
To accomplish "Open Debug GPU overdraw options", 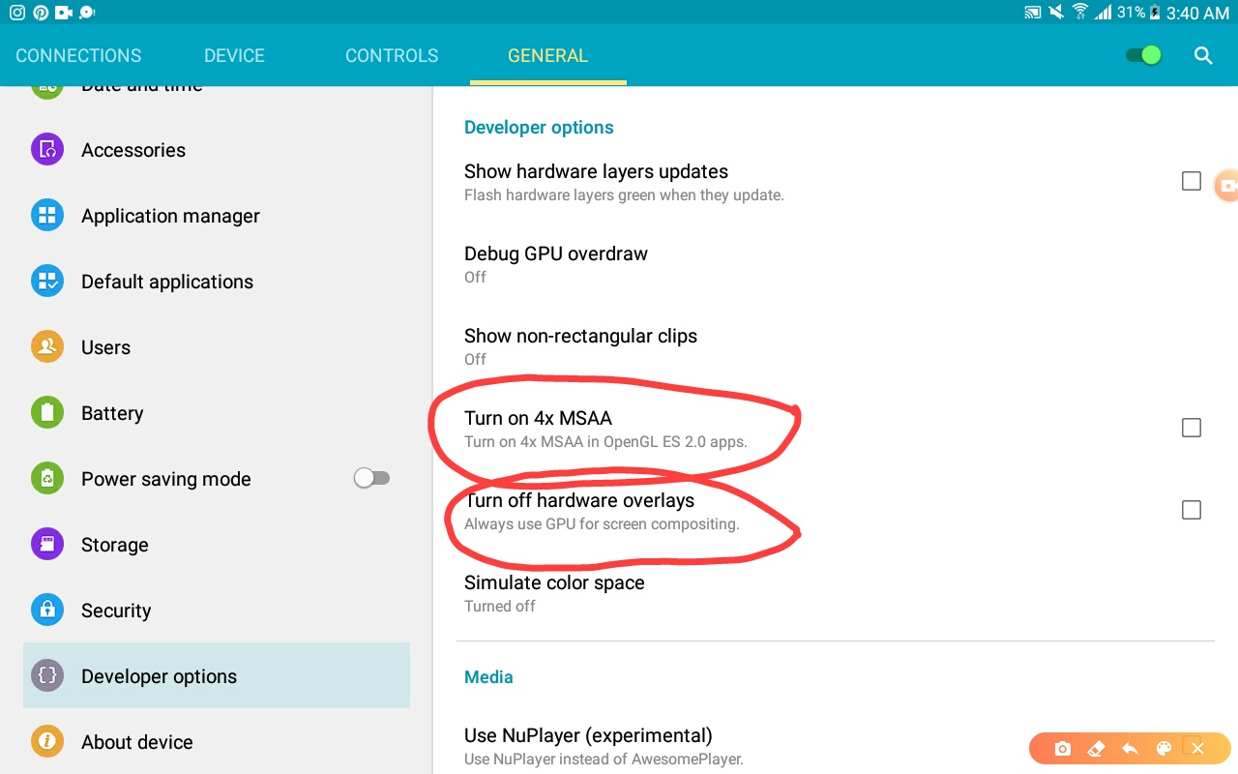I will click(836, 264).
